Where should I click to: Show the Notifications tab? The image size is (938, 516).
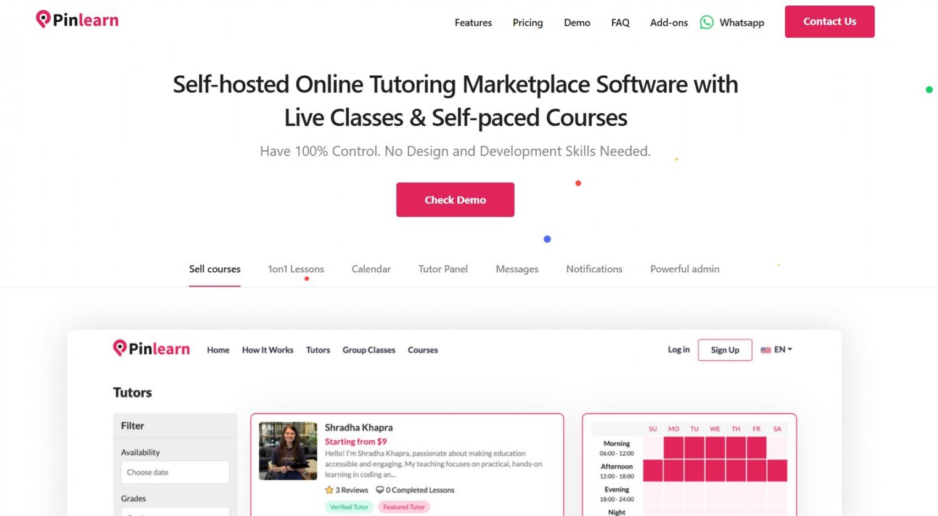[594, 269]
